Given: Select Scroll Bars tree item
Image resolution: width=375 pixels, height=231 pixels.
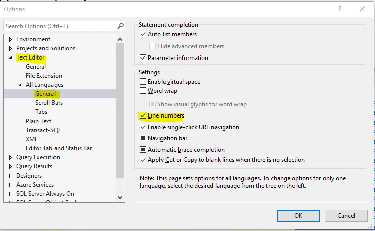Looking at the screenshot, I should click(x=49, y=103).
